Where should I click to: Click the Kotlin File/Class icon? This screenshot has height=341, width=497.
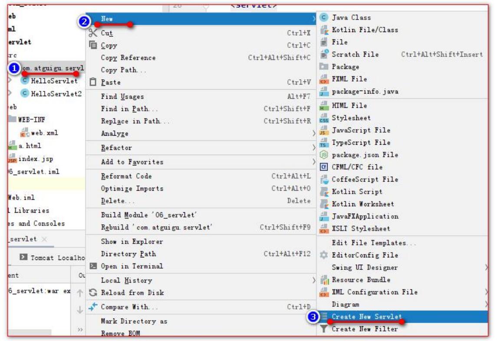tap(324, 30)
